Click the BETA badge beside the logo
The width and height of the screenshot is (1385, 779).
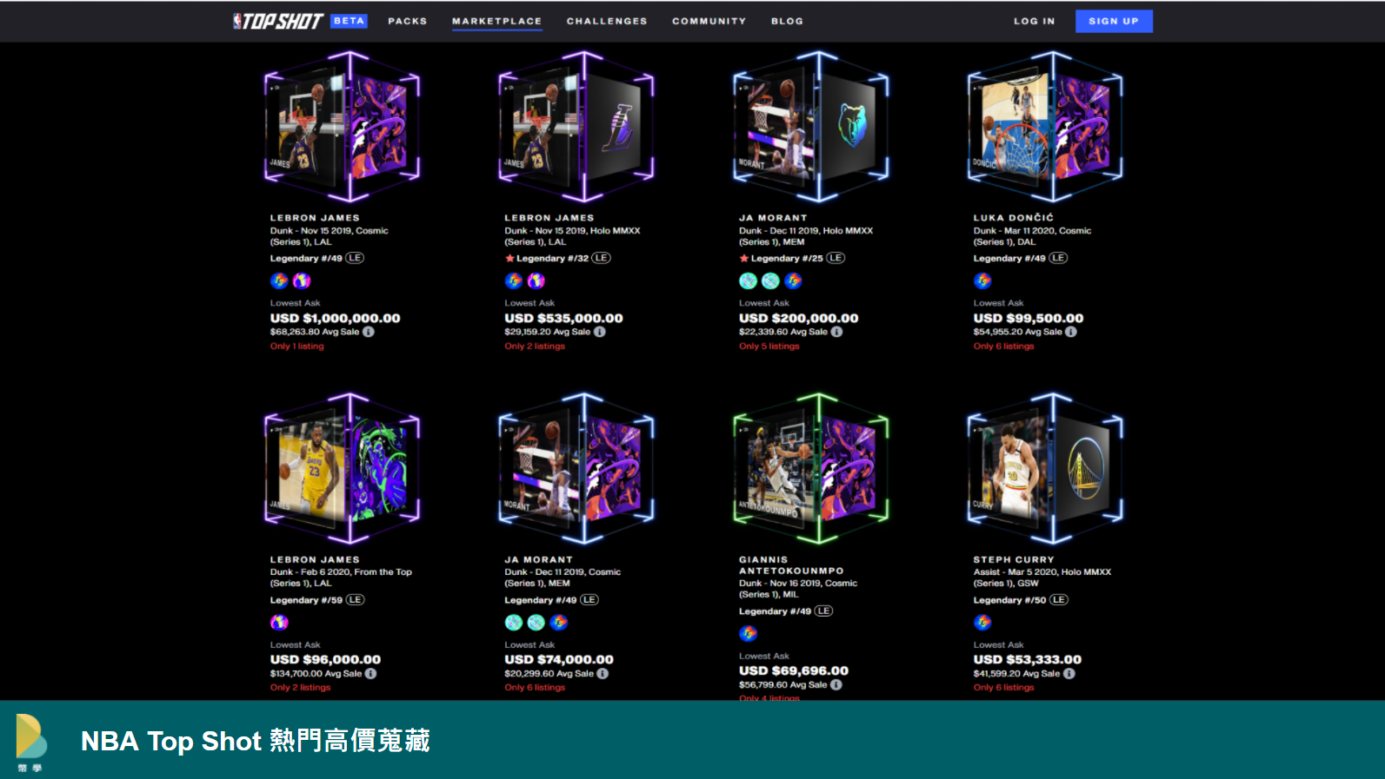point(349,21)
